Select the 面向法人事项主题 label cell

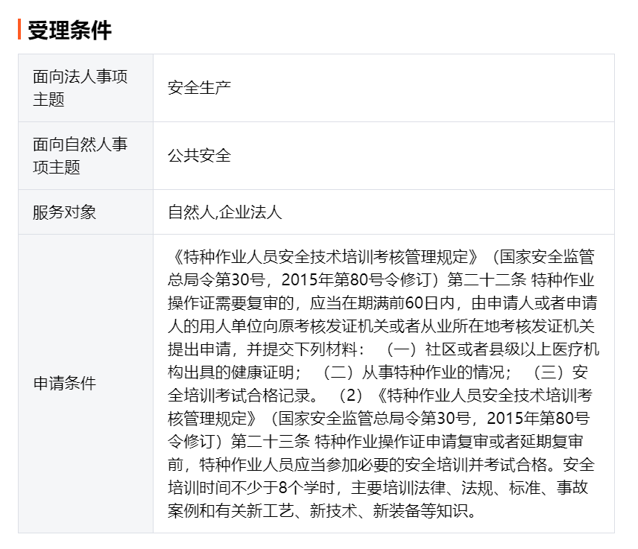pos(86,88)
